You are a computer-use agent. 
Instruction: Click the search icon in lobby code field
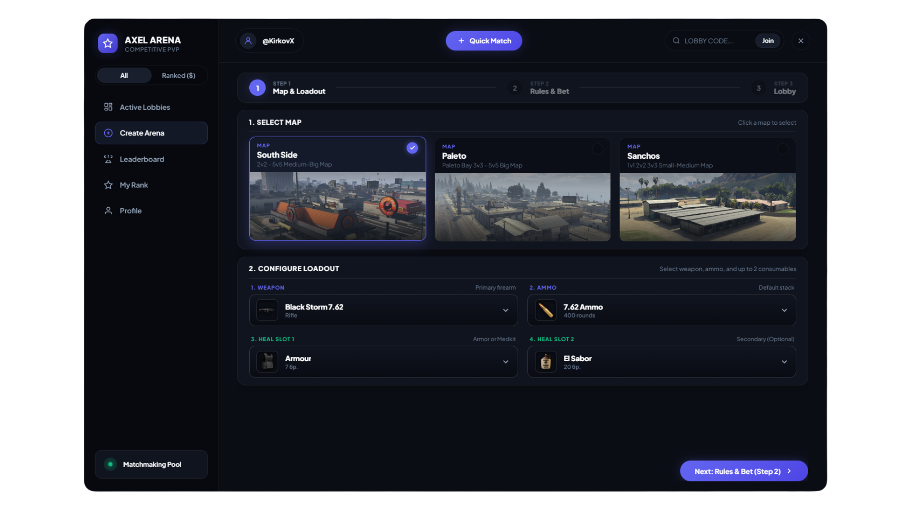pos(676,41)
